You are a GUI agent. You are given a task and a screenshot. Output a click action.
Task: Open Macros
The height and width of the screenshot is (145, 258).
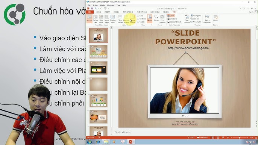pyautogui.click(x=216, y=18)
